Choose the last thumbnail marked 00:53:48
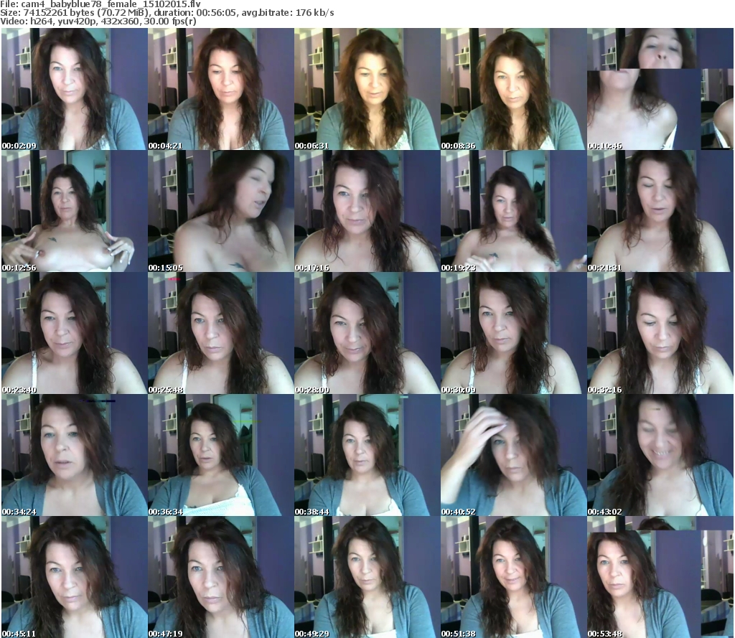735x638 pixels. click(660, 577)
